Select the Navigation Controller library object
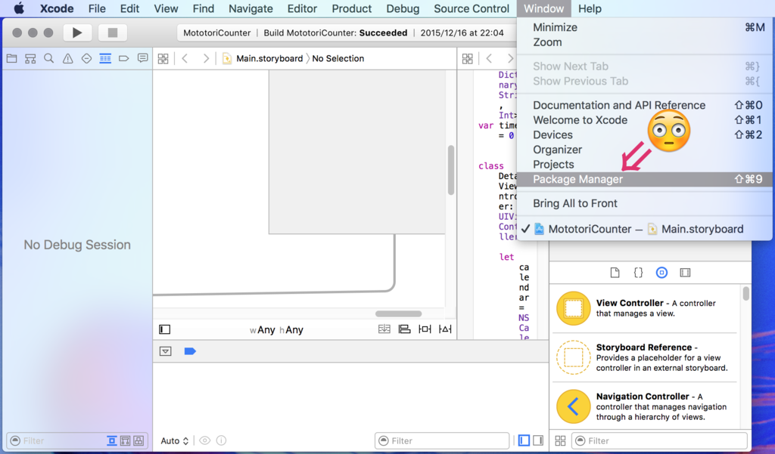 pos(645,406)
